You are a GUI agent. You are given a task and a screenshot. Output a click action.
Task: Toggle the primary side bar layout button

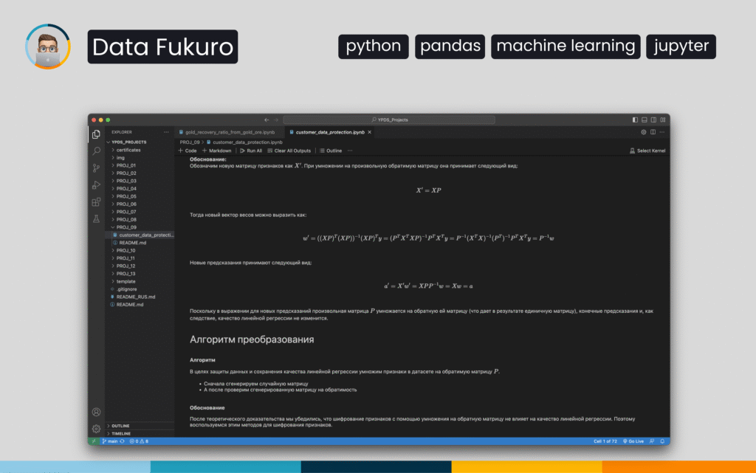click(x=635, y=120)
